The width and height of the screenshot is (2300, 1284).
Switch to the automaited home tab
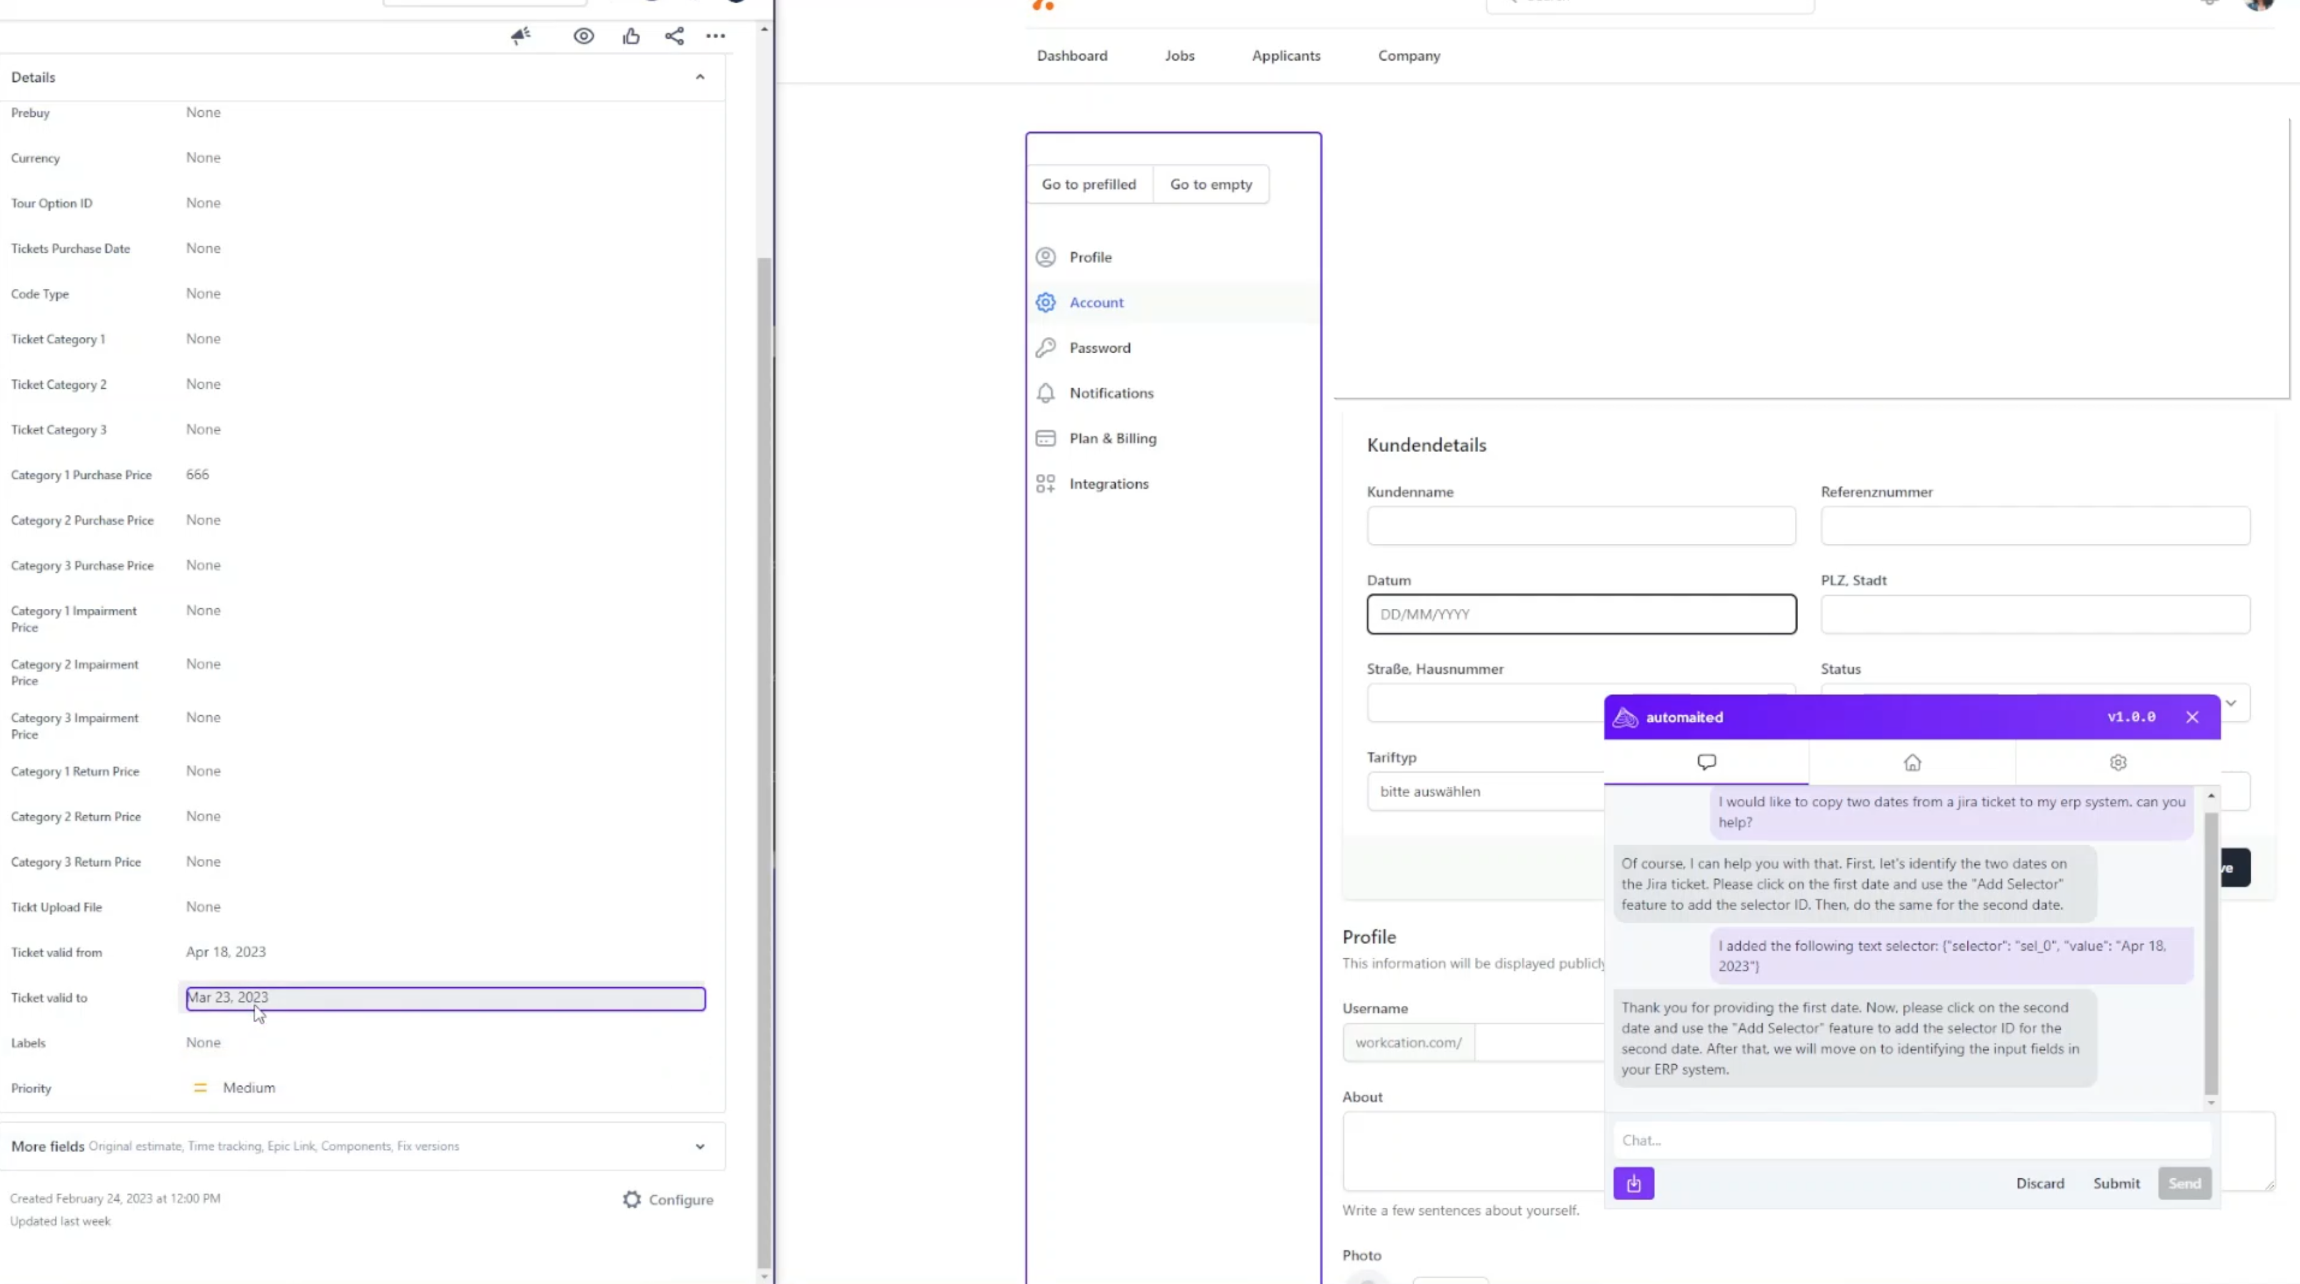[1912, 763]
